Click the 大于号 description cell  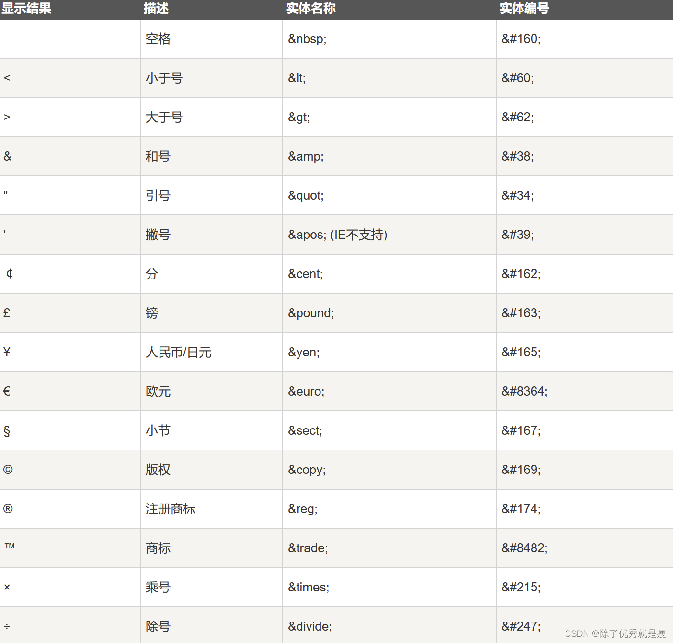pyautogui.click(x=164, y=117)
